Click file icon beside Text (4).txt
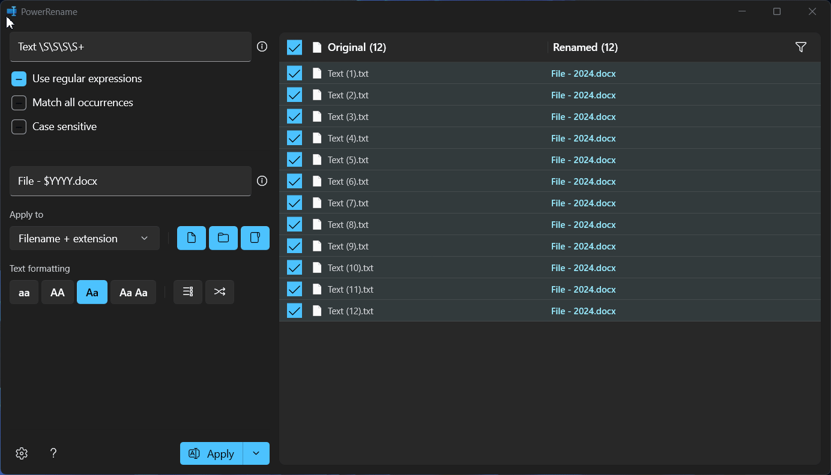 [x=317, y=138]
